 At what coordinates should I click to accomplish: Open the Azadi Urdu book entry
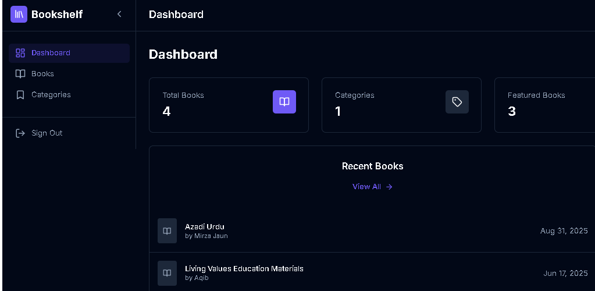[205, 226]
